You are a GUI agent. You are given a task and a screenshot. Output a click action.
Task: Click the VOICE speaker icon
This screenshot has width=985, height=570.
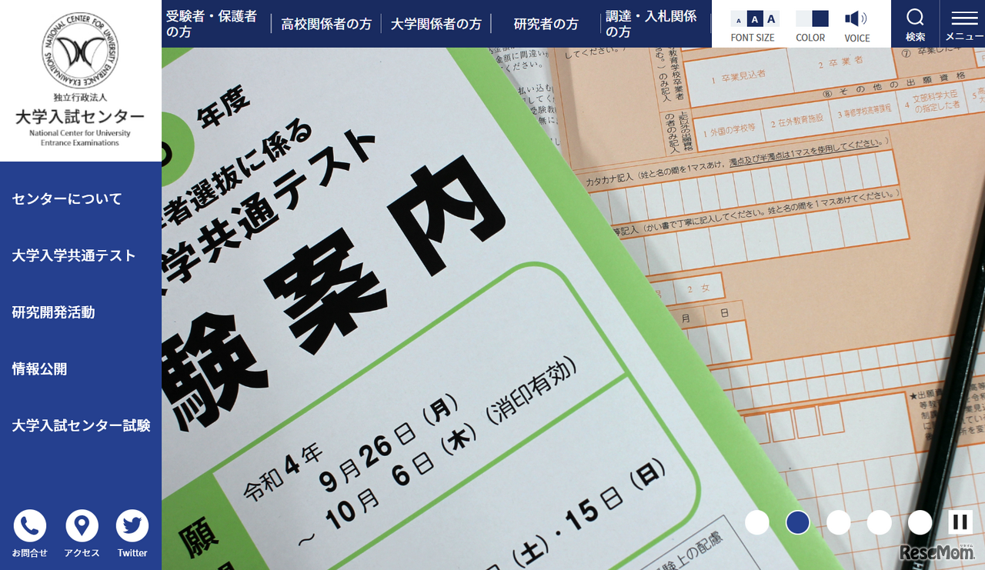coord(855,18)
